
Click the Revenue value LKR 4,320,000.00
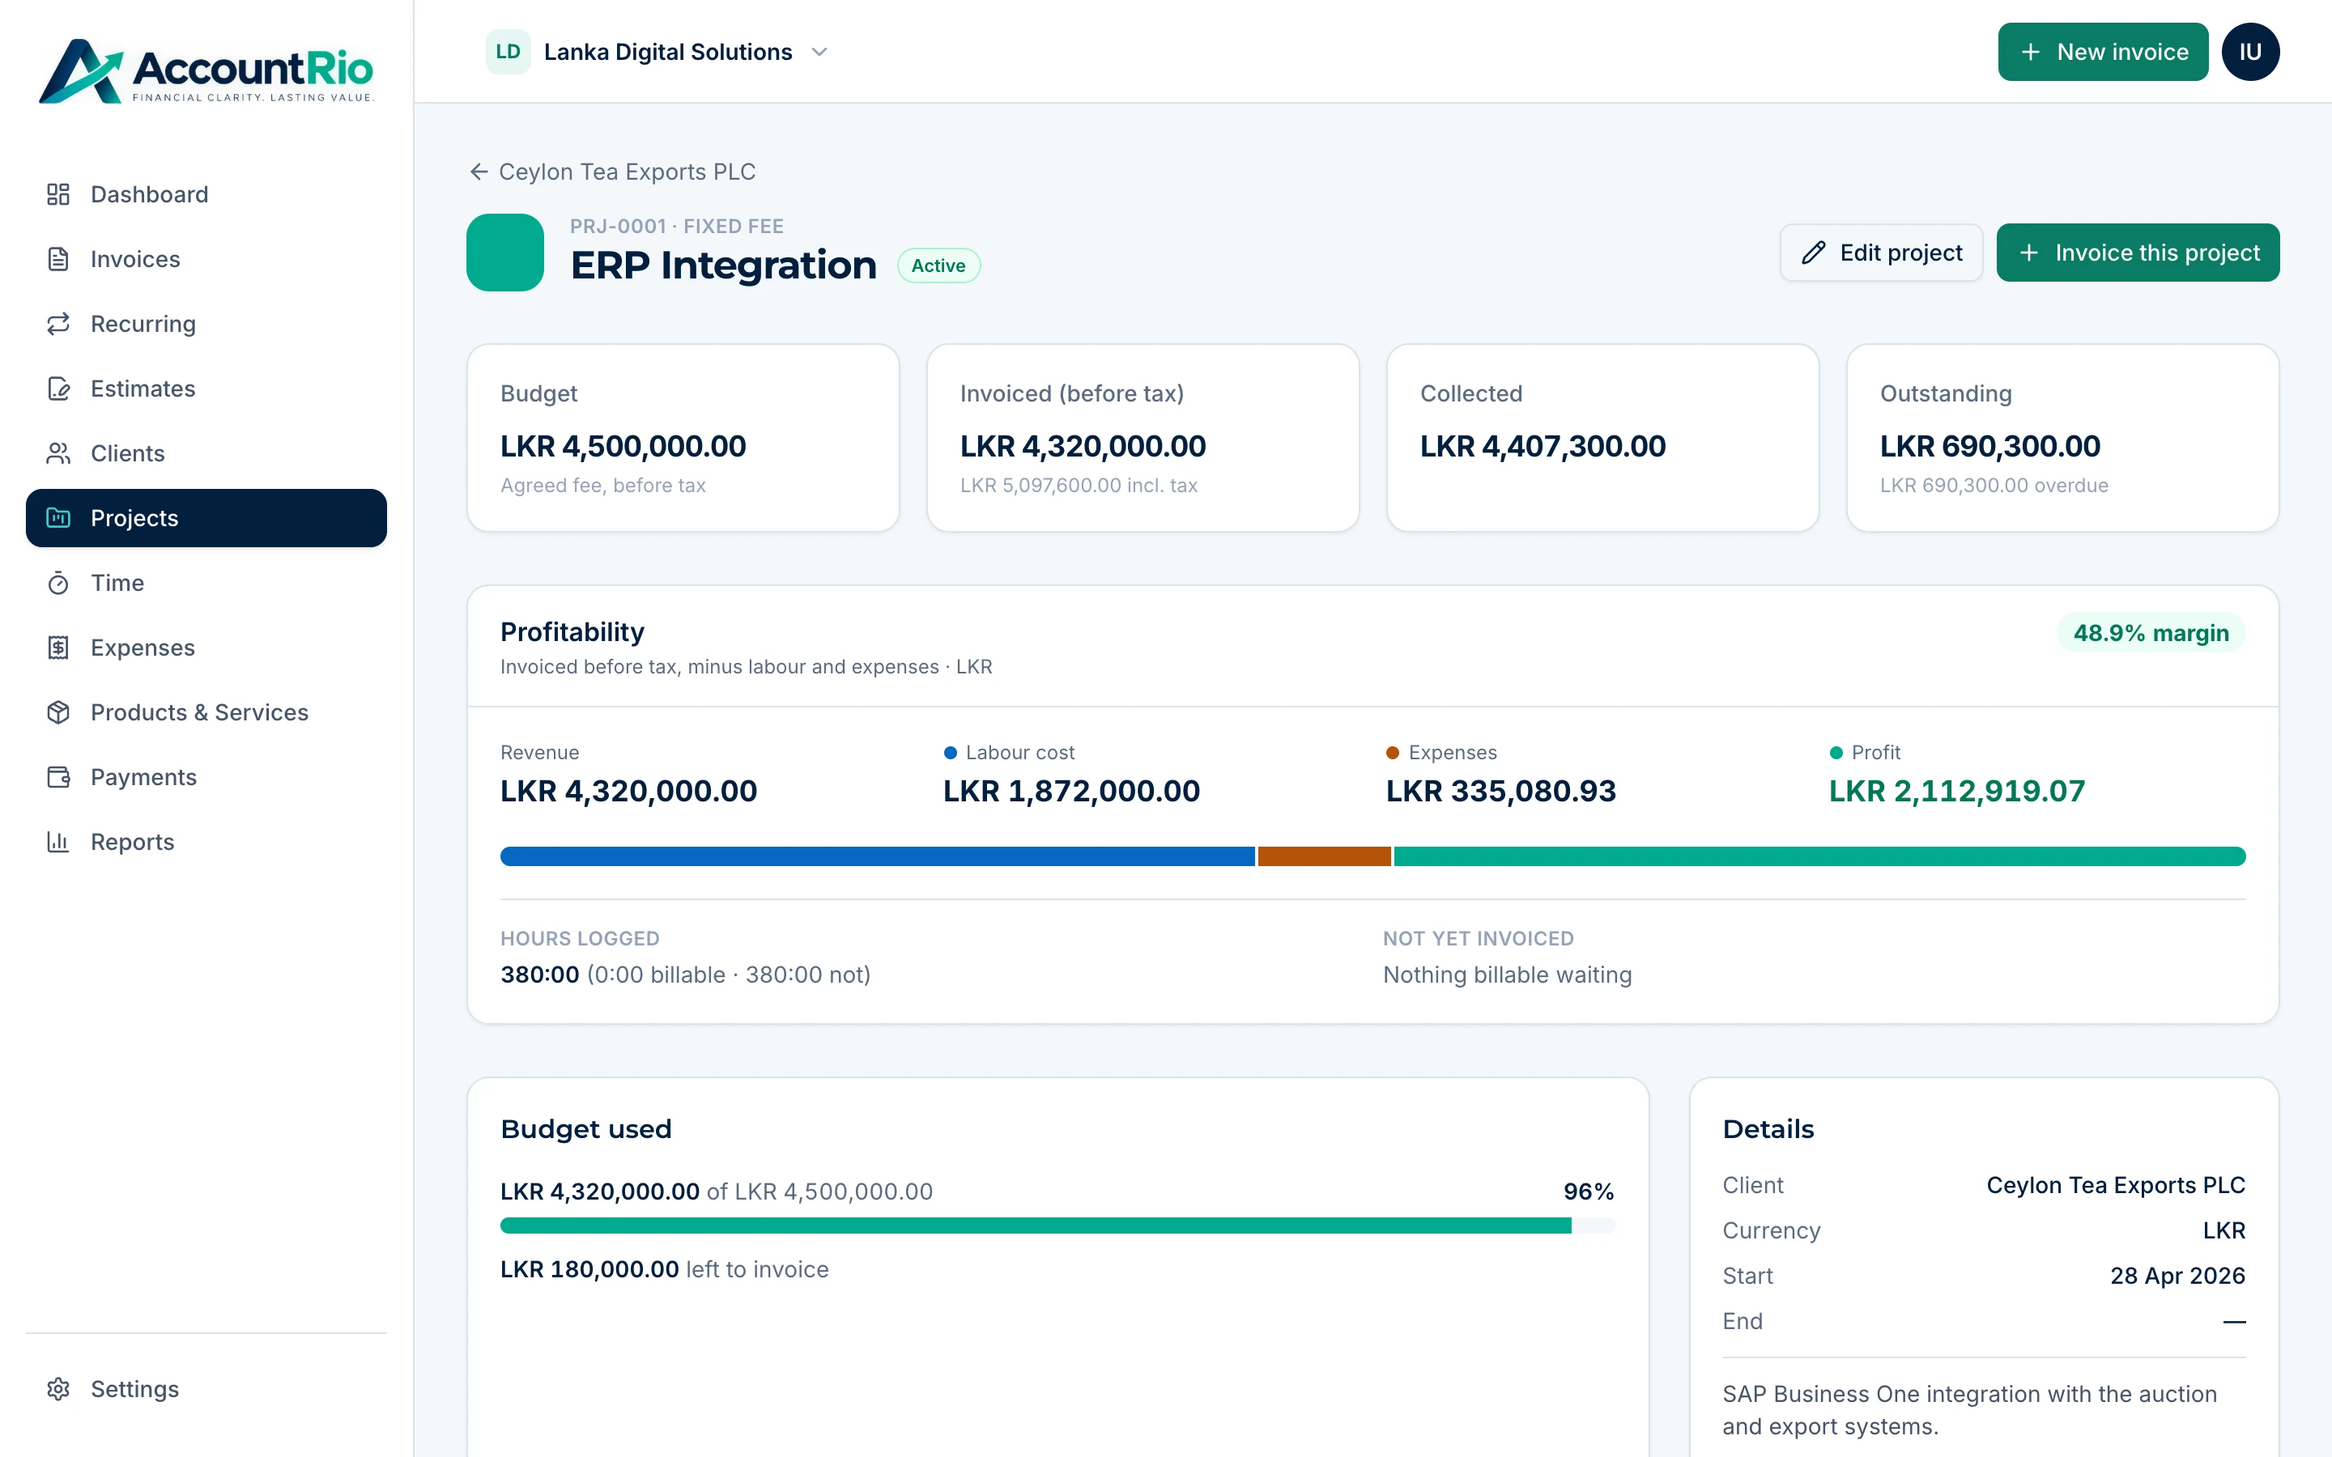628,791
